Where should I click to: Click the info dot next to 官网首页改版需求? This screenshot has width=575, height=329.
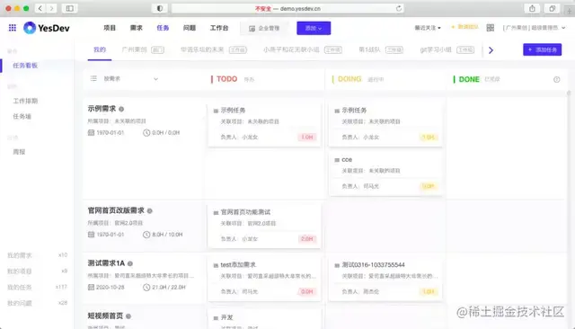[150, 211]
